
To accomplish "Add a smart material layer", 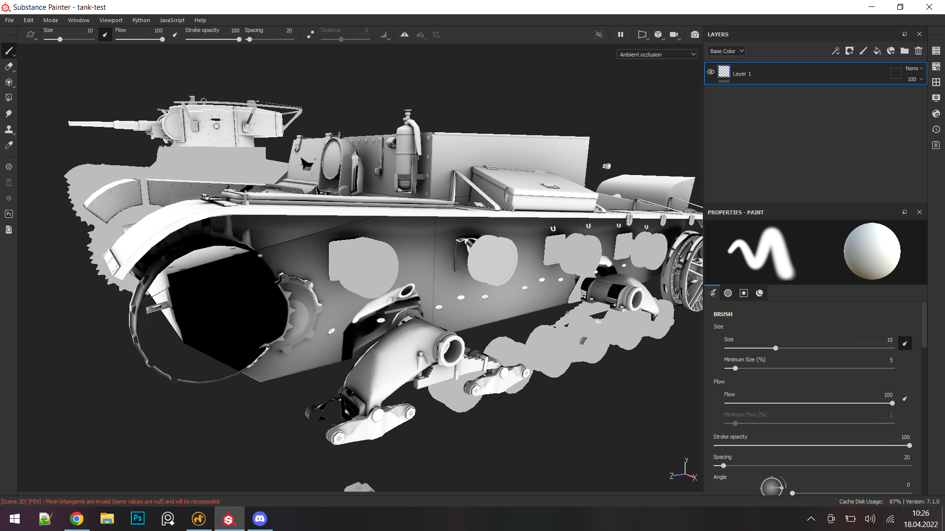I will pyautogui.click(x=891, y=51).
